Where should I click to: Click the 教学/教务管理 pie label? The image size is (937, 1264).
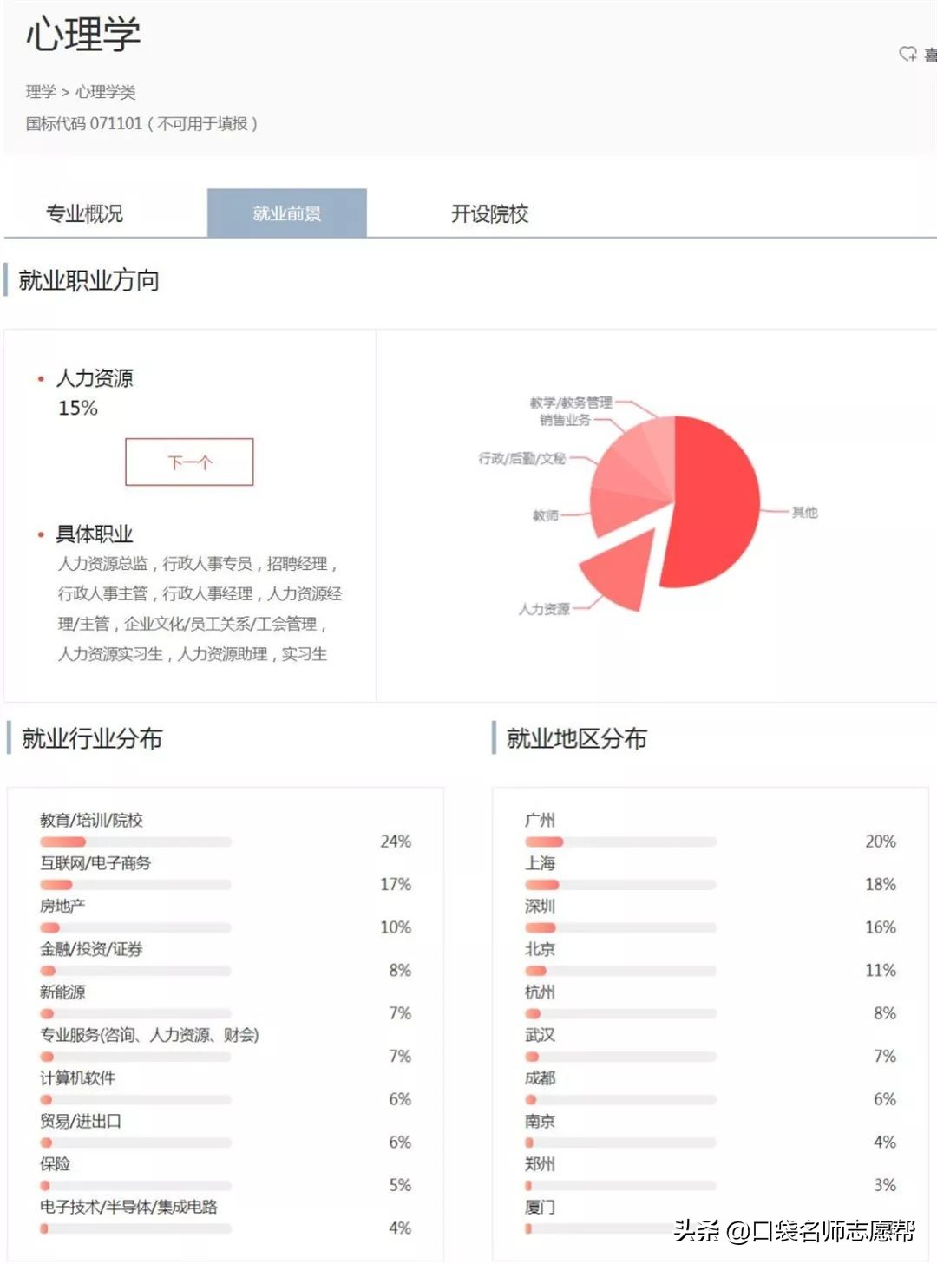(573, 403)
